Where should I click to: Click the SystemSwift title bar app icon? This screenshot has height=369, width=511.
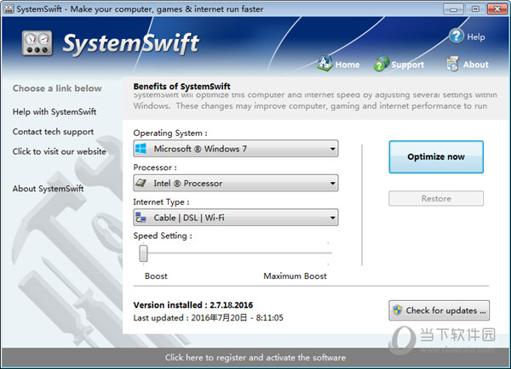click(9, 9)
